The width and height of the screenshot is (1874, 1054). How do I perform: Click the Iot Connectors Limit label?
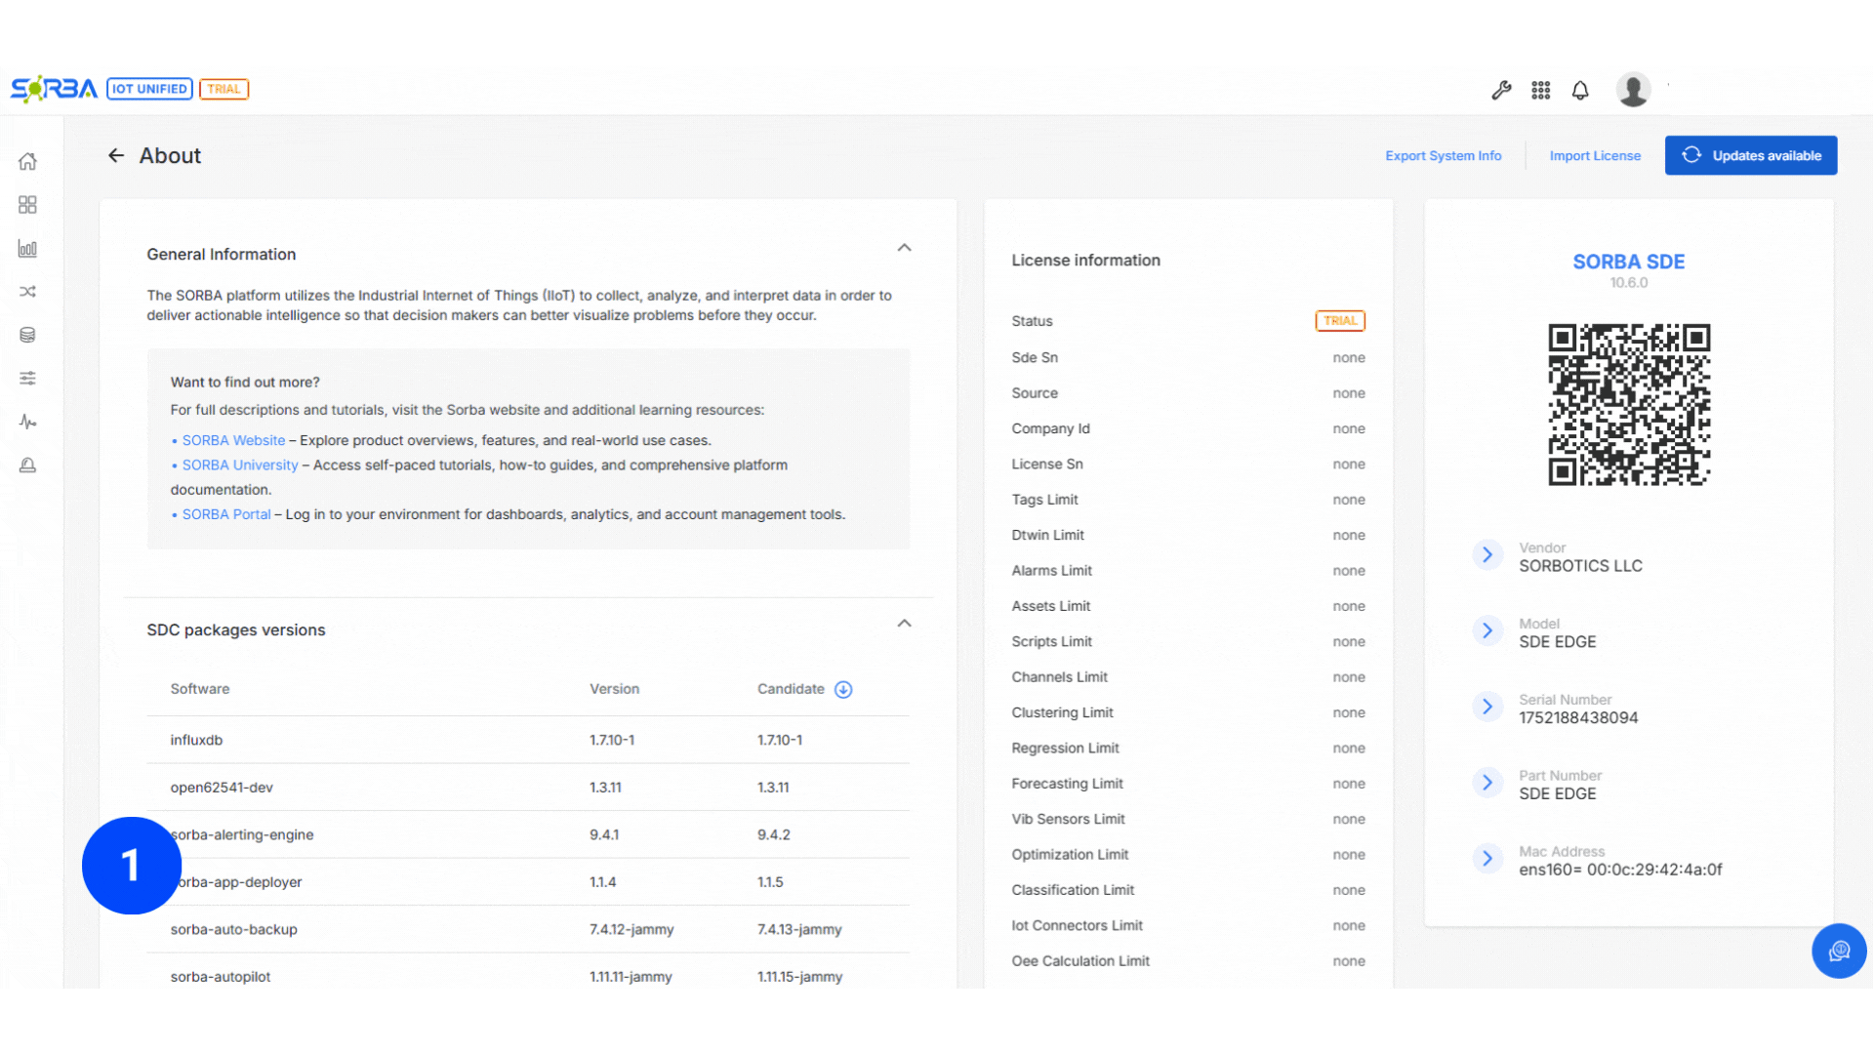1077,926
